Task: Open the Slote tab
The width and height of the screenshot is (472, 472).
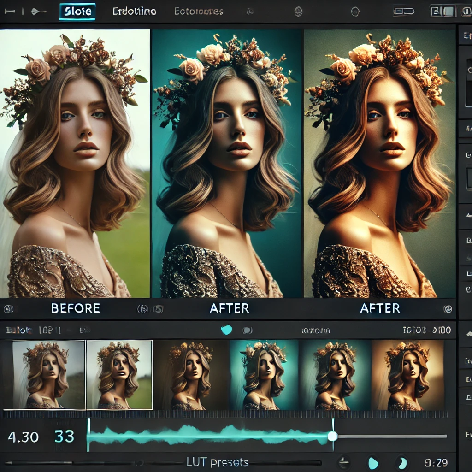Action: [77, 12]
